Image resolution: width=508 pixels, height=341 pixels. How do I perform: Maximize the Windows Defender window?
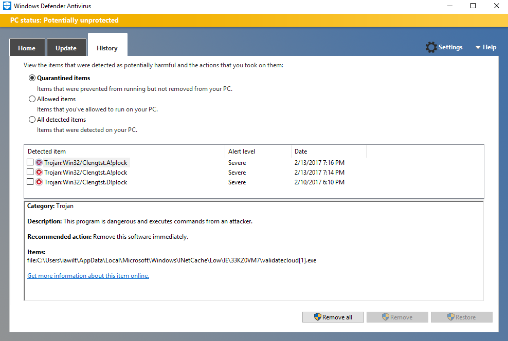click(473, 6)
